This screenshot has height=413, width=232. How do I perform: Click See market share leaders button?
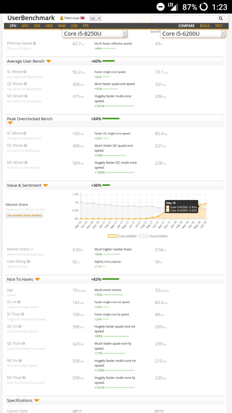pyautogui.click(x=24, y=215)
